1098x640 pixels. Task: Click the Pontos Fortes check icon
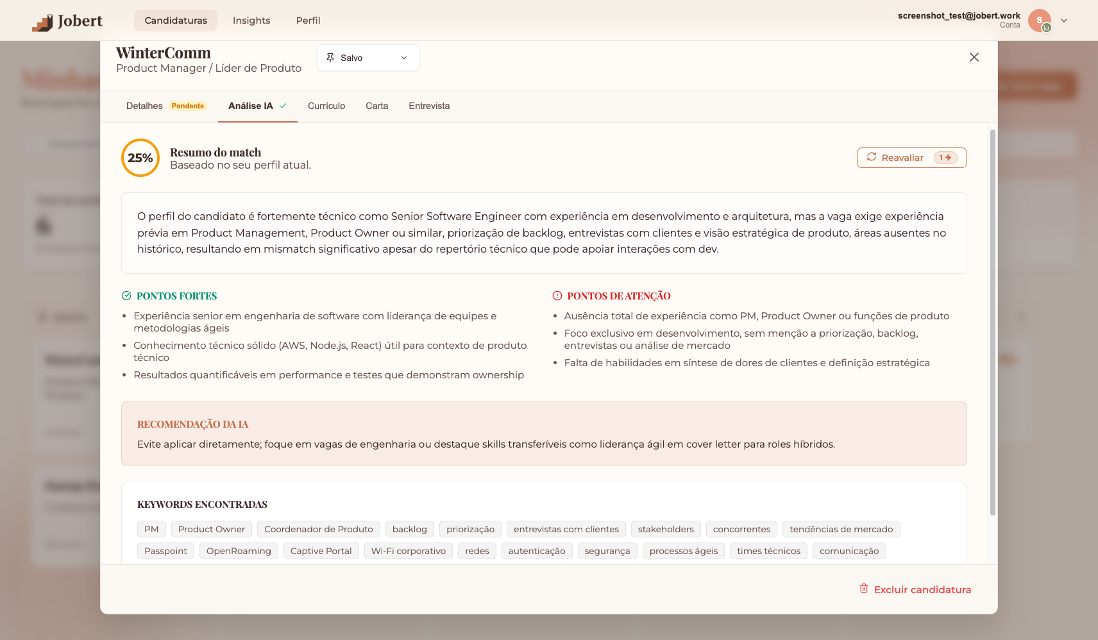tap(126, 296)
